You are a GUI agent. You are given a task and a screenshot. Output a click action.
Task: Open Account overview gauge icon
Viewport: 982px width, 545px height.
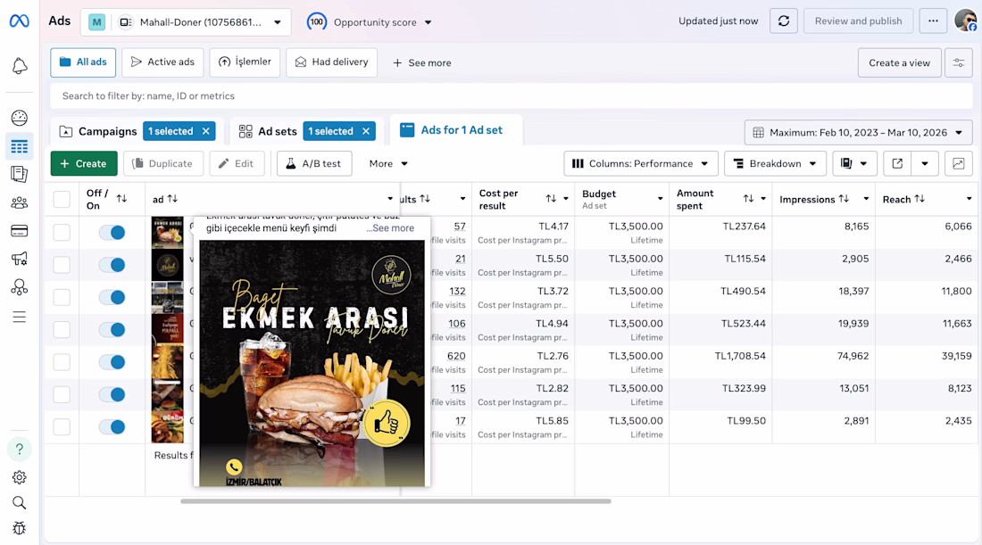coord(20,118)
